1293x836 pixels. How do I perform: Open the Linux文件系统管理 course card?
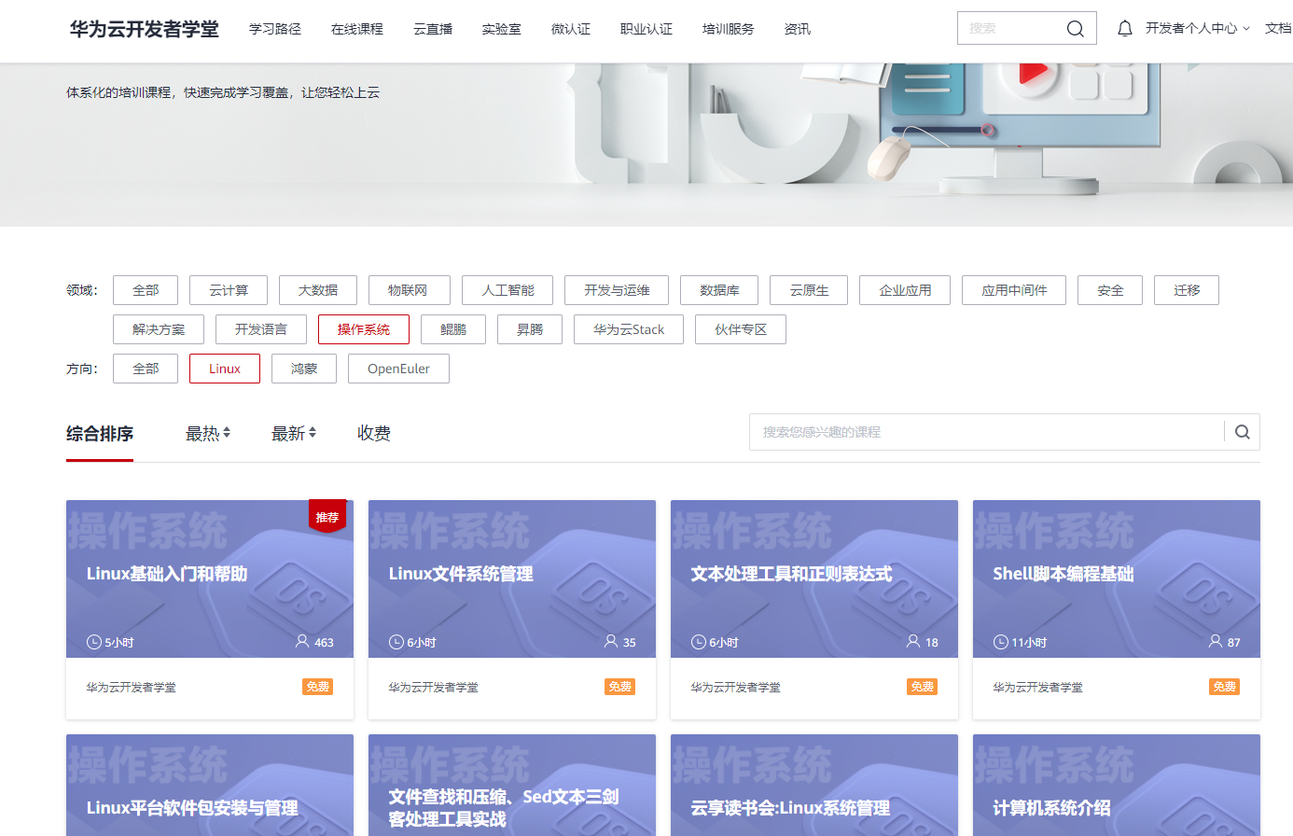pos(512,609)
